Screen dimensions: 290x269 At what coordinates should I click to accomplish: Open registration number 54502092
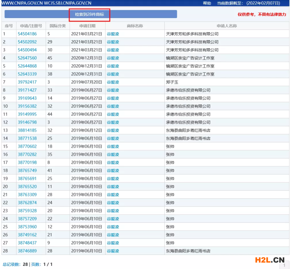[27, 42]
